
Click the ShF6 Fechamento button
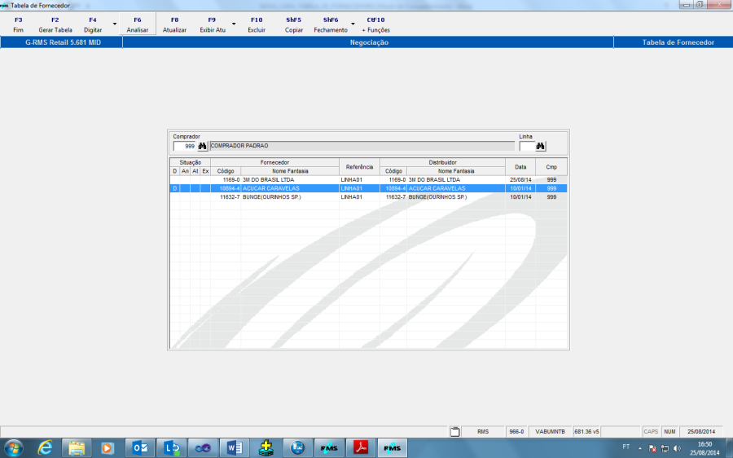(x=331, y=24)
